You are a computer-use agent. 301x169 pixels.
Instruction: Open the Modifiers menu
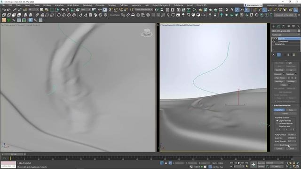point(47,5)
